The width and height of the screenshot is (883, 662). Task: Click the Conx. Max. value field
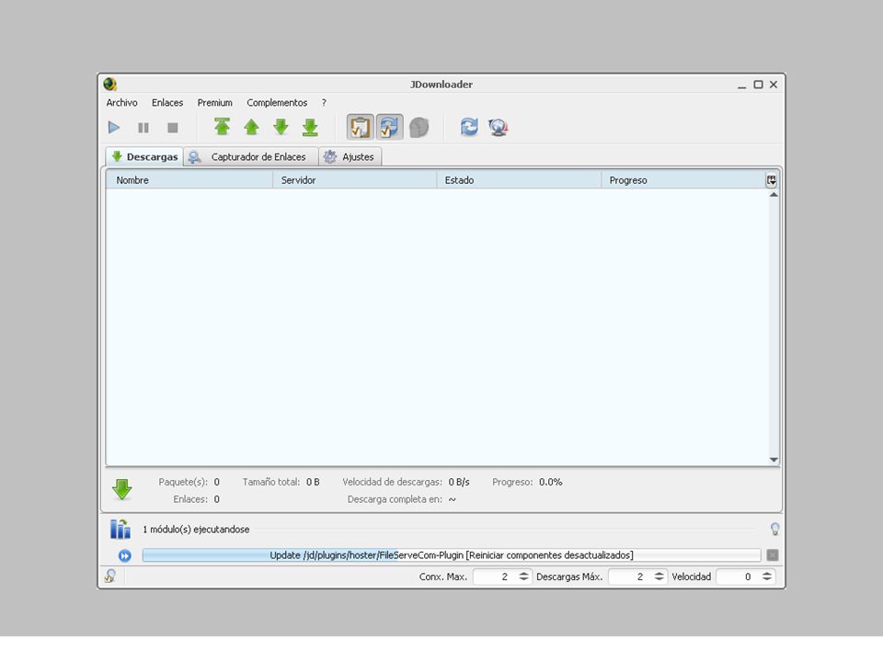(495, 576)
